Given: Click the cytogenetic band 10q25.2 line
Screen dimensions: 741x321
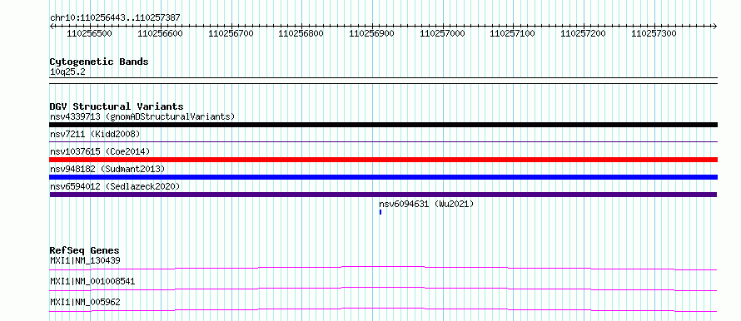Looking at the screenshot, I should 383,80.
